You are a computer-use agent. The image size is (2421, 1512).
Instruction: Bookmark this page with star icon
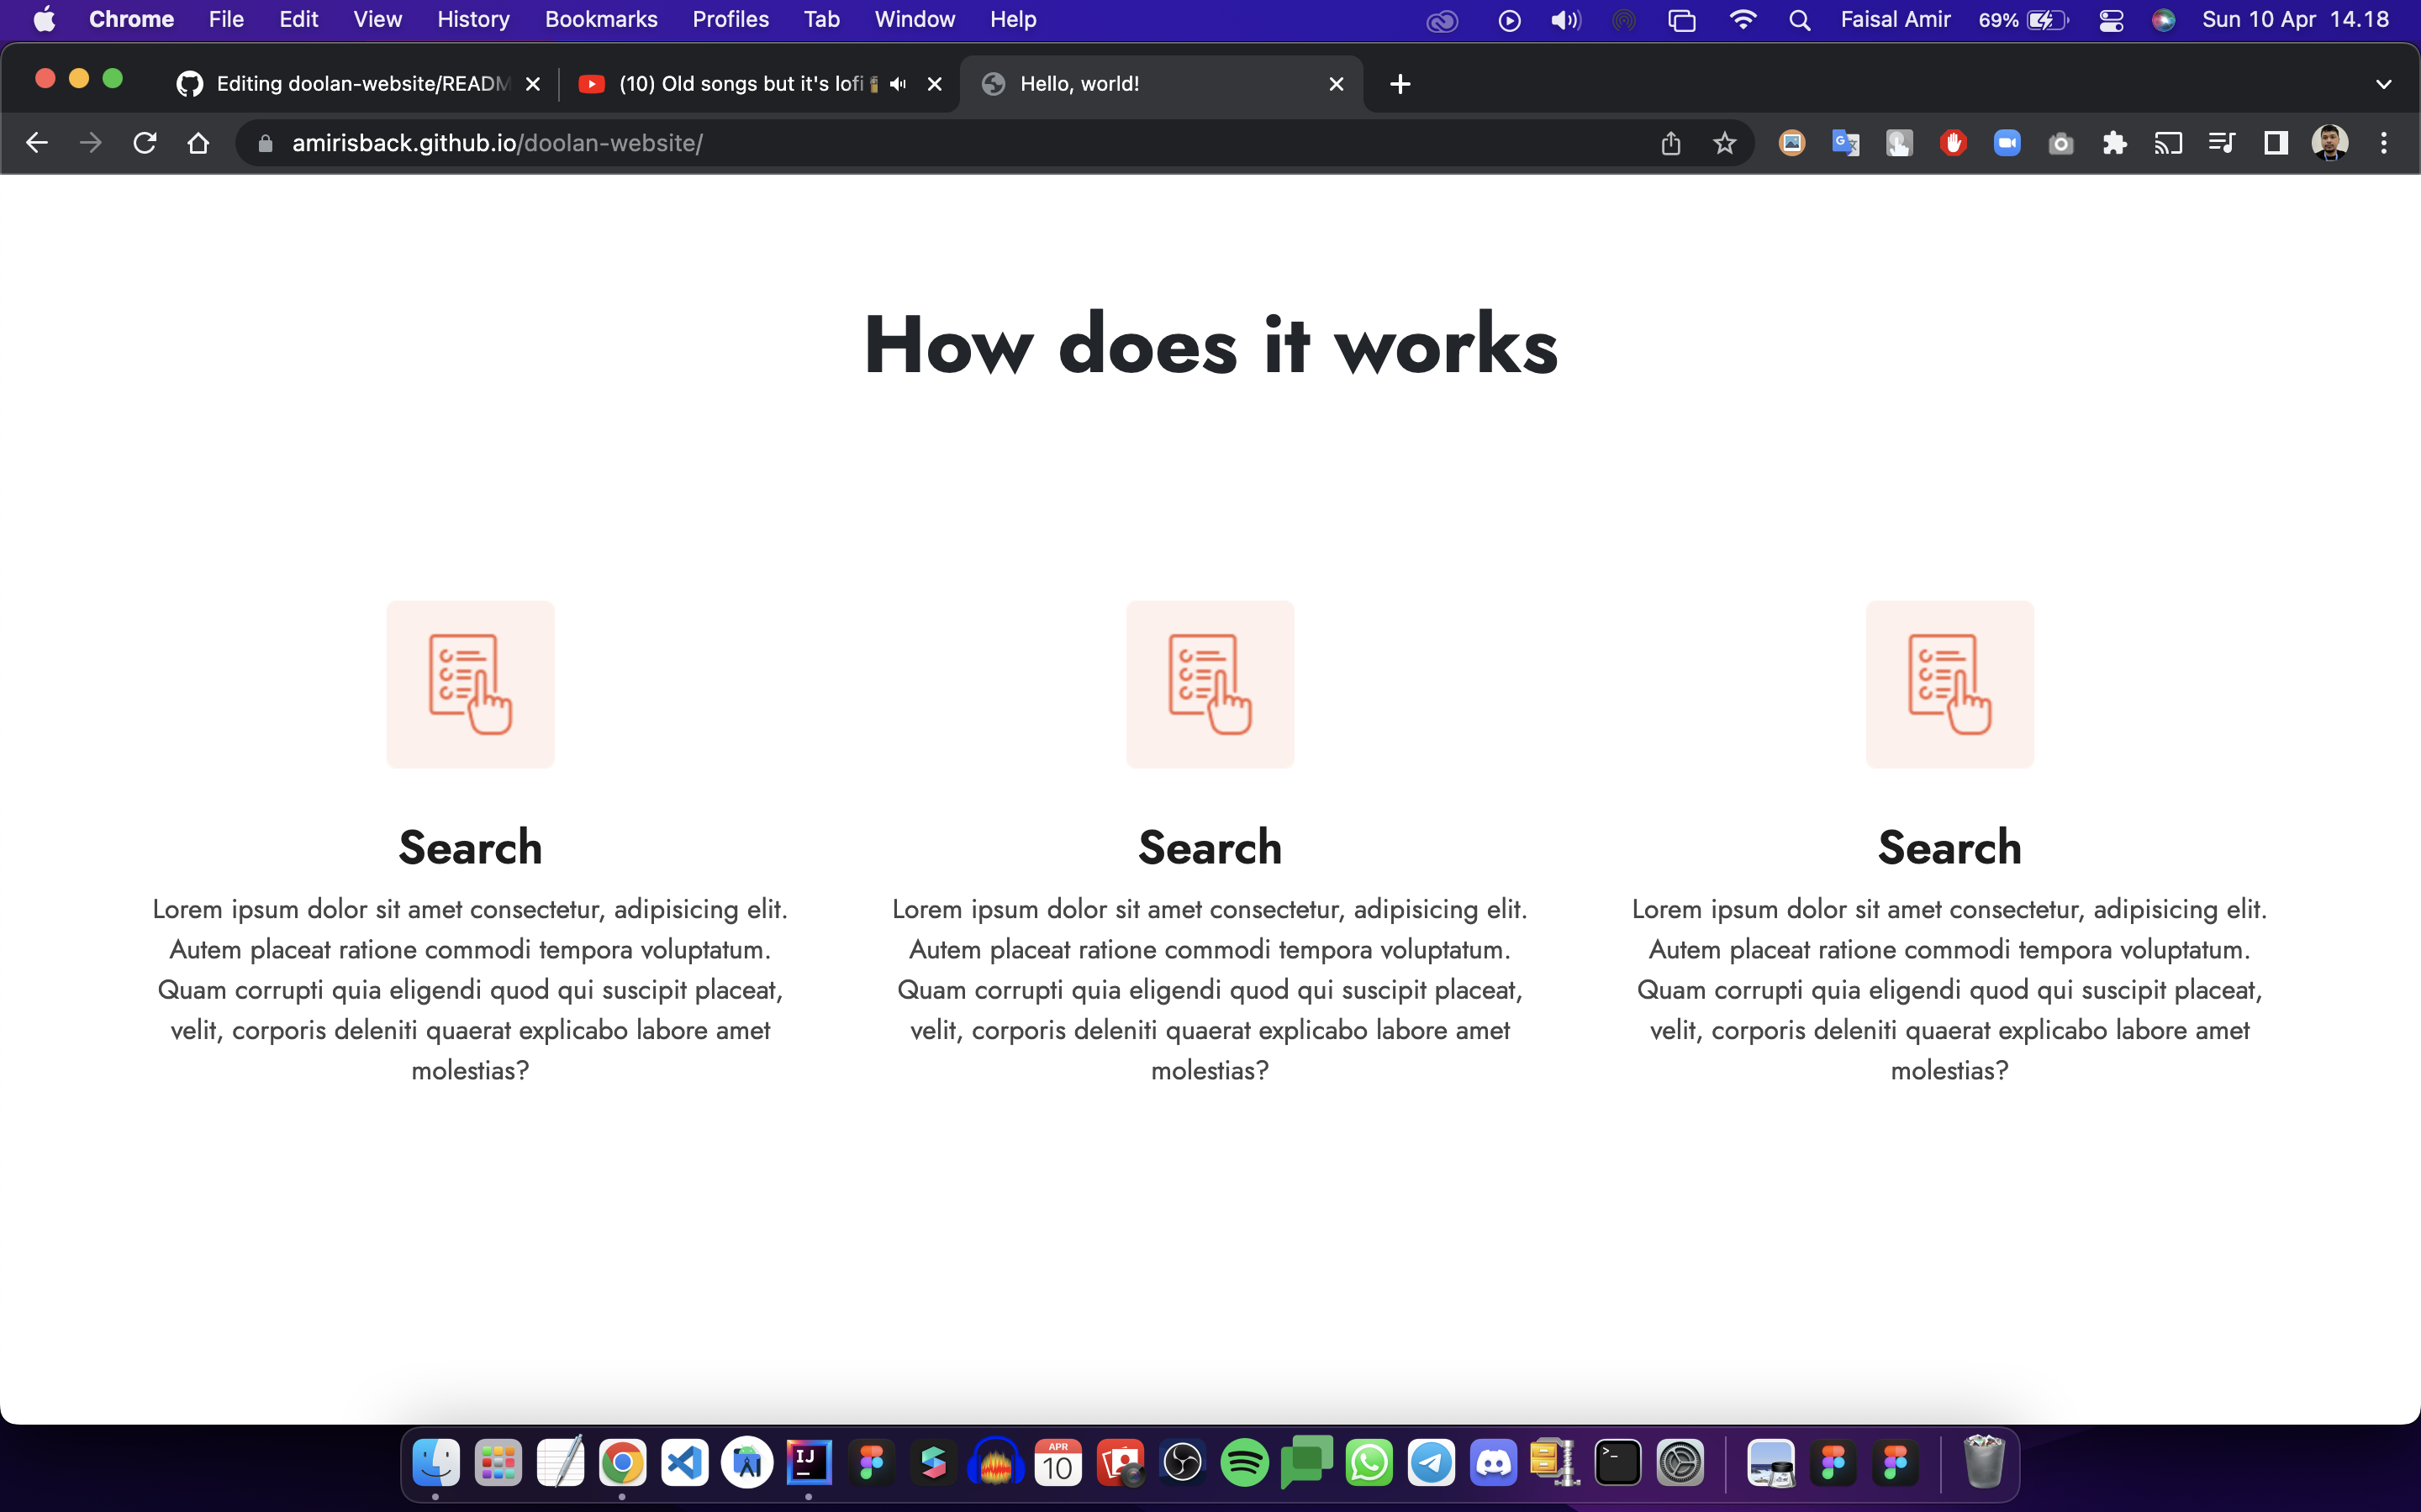tap(1724, 143)
